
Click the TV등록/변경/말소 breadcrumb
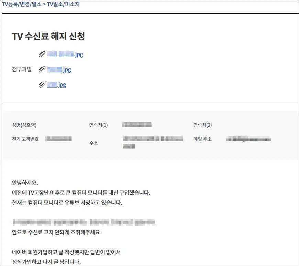(x=22, y=4)
